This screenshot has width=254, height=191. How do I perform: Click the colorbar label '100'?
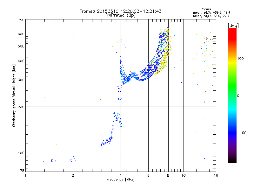(240, 59)
